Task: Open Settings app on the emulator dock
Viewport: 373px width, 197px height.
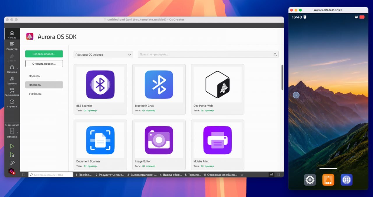Action: click(x=310, y=180)
